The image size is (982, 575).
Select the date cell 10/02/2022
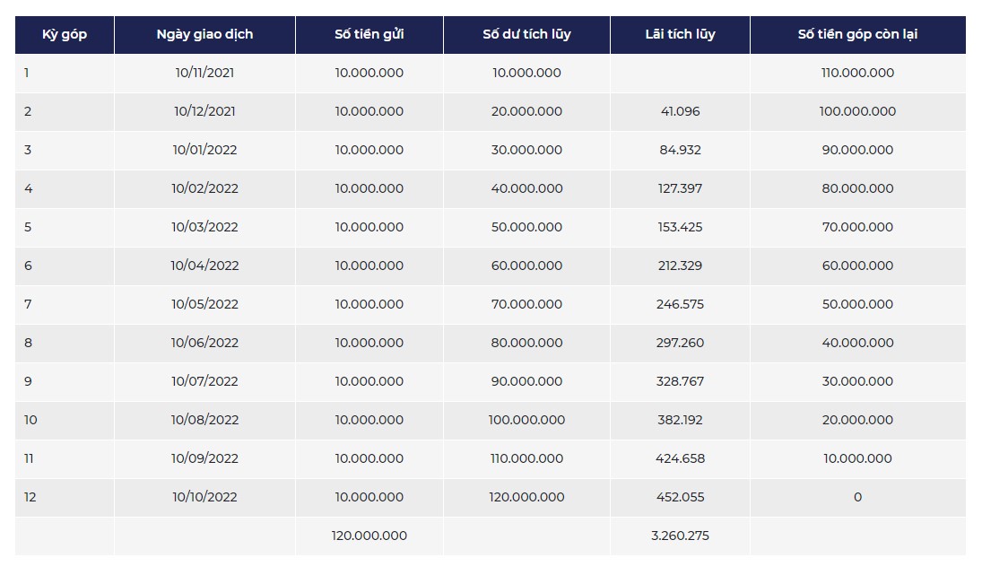tap(204, 188)
